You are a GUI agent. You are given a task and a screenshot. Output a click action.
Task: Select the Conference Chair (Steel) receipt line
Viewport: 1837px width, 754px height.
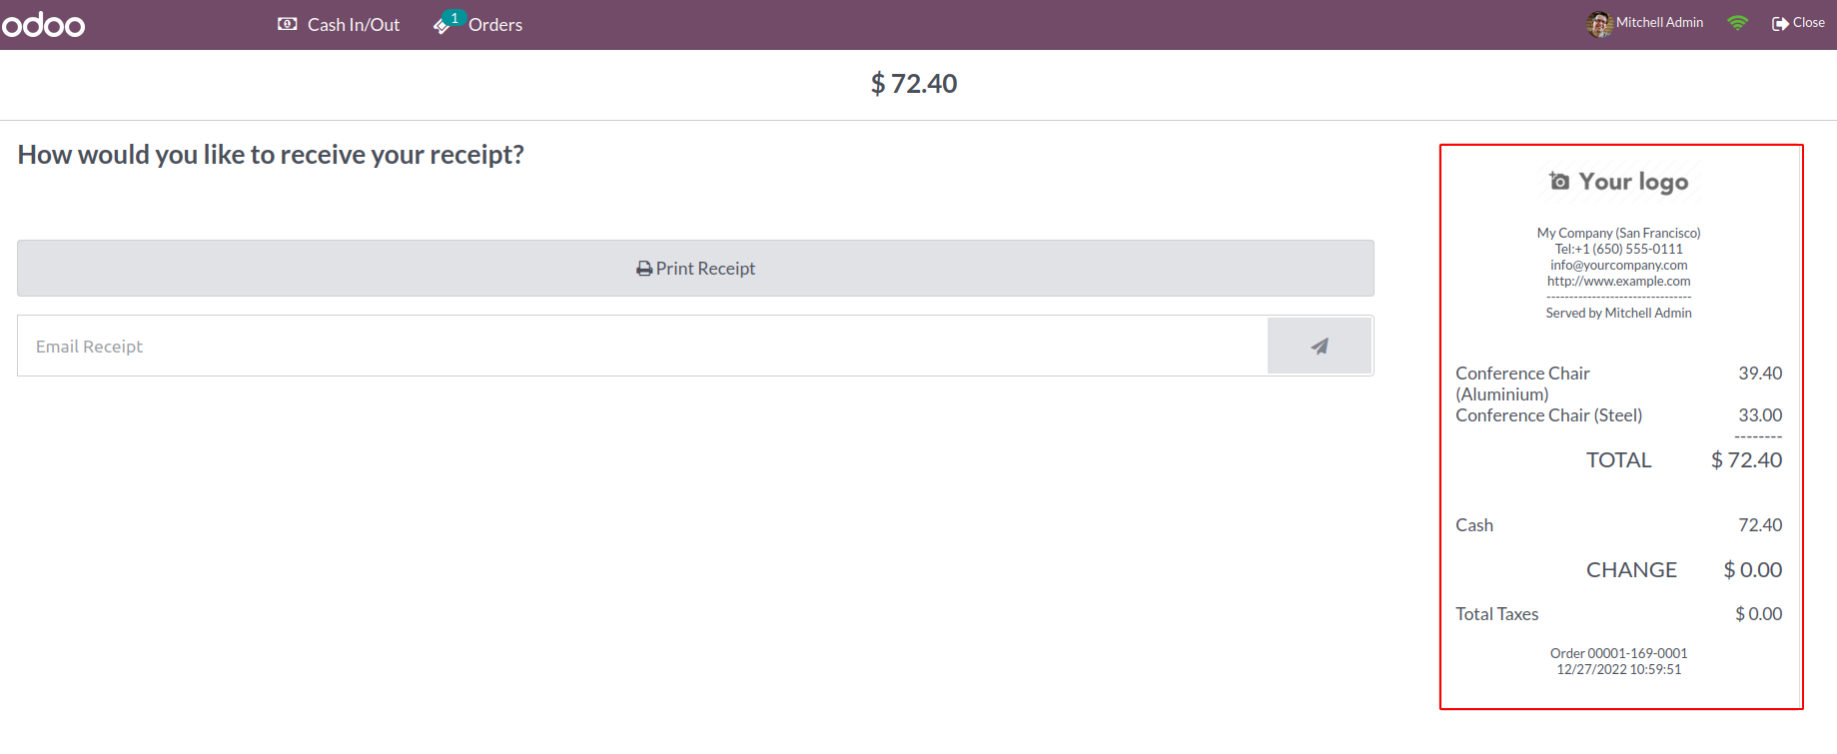click(1548, 415)
